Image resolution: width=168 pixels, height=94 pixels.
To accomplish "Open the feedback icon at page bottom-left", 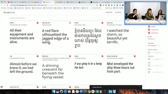I will pos(2,87).
